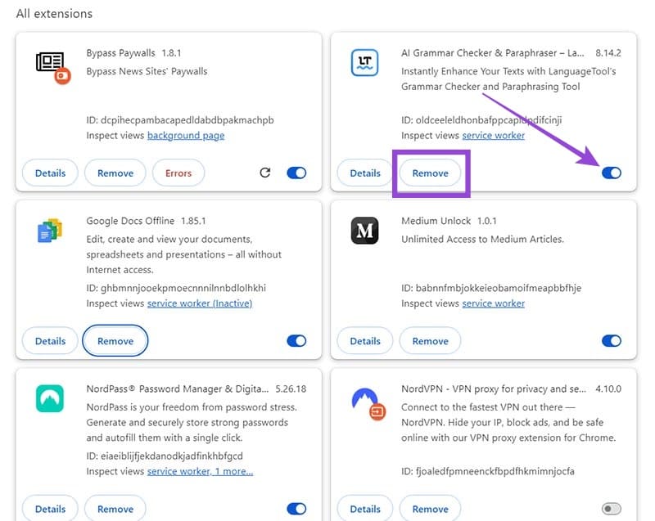655x521 pixels.
Task: Reload the Bypass Paywalls extension
Action: [264, 173]
